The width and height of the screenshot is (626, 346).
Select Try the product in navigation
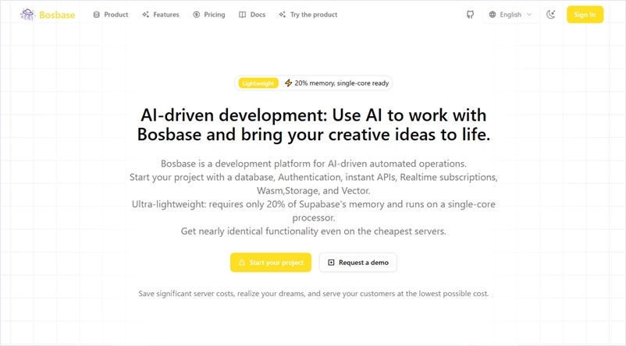pyautogui.click(x=313, y=15)
